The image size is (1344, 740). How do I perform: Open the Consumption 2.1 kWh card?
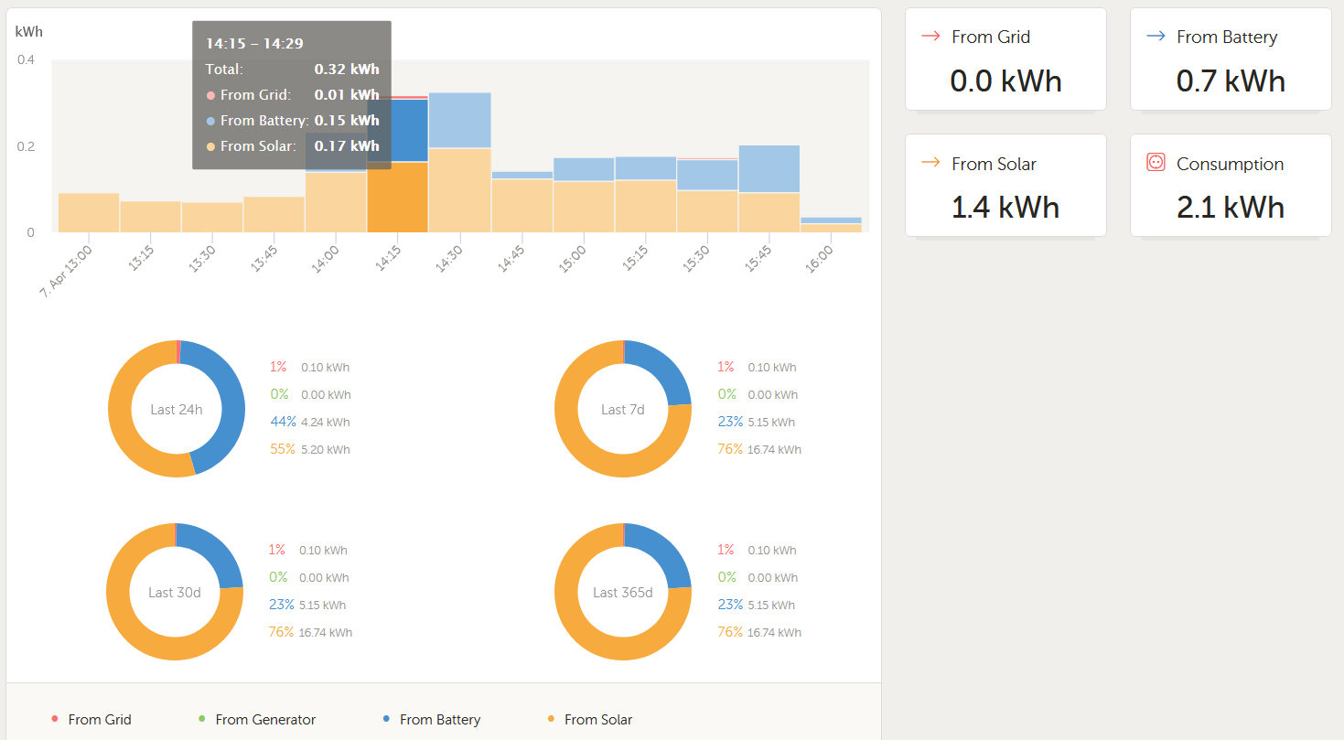(x=1231, y=186)
